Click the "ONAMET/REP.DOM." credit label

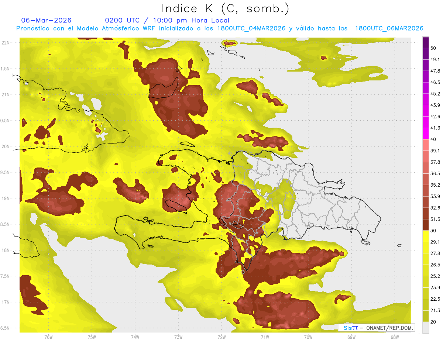click(389, 328)
